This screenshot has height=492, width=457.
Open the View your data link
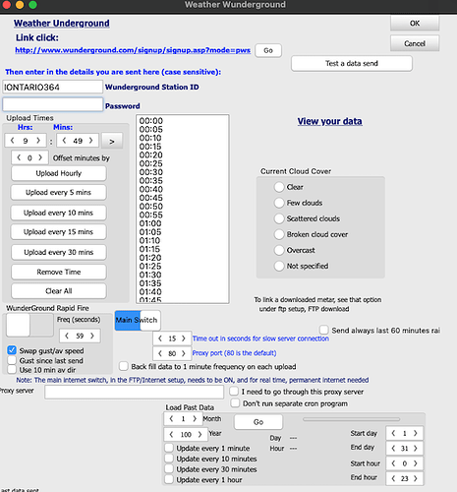(329, 121)
